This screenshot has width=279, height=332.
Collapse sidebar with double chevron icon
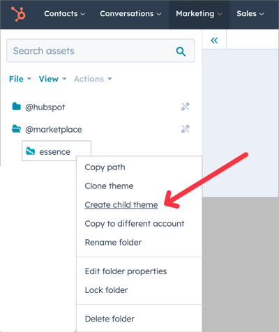pyautogui.click(x=214, y=40)
